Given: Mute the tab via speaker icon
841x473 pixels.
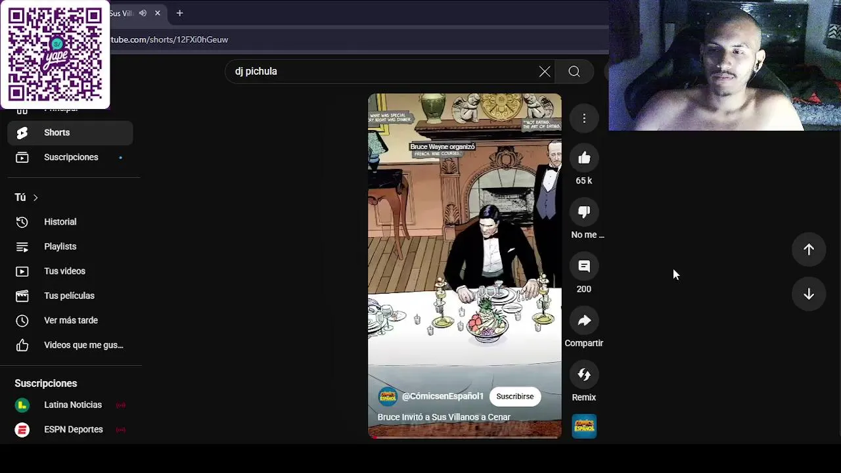Looking at the screenshot, I should 143,13.
